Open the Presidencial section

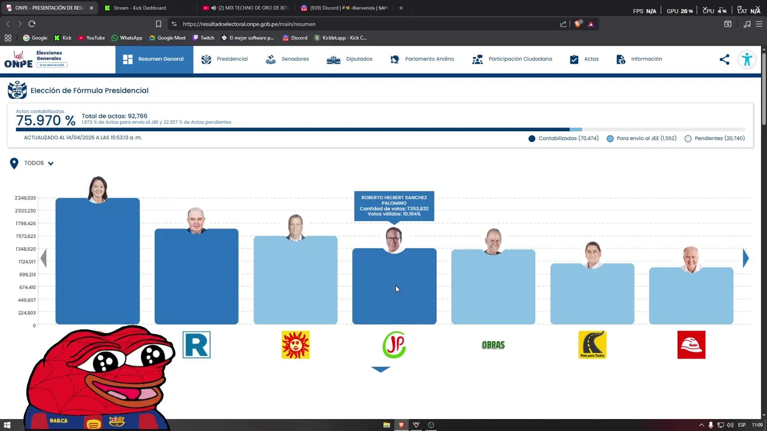[224, 59]
